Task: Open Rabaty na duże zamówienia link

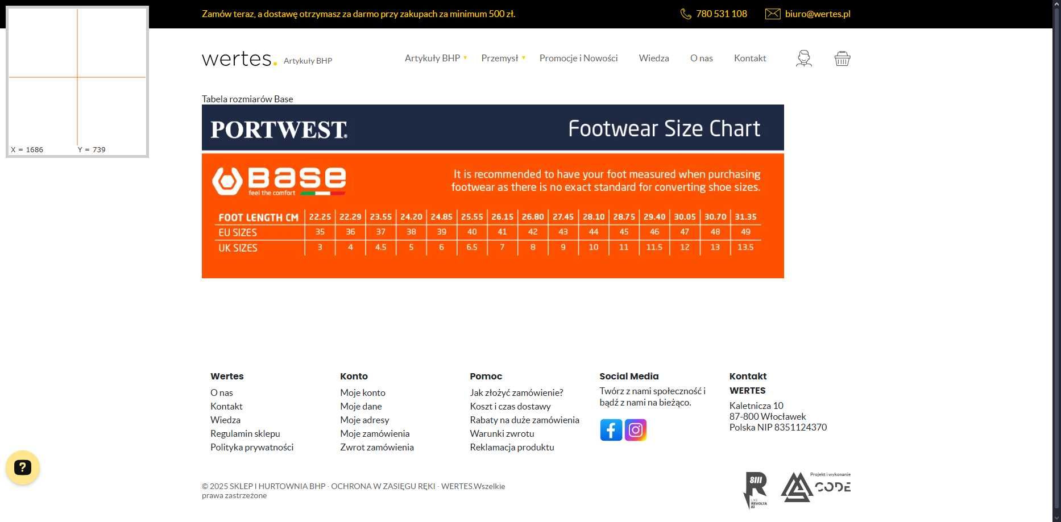Action: pos(524,420)
